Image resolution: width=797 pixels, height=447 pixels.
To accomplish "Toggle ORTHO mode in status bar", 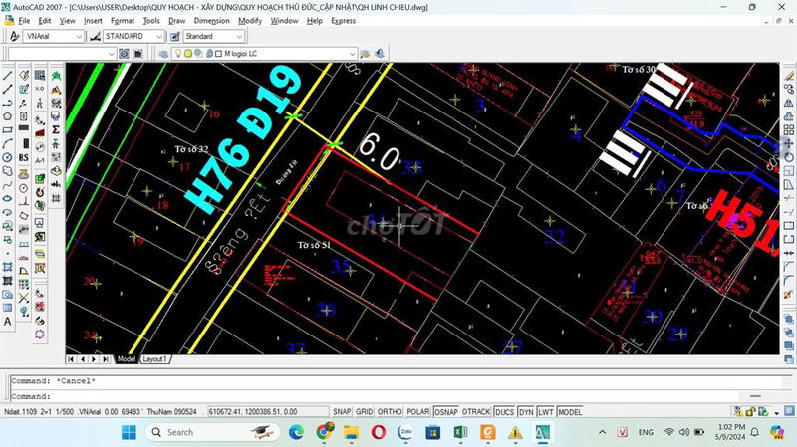I will (391, 411).
